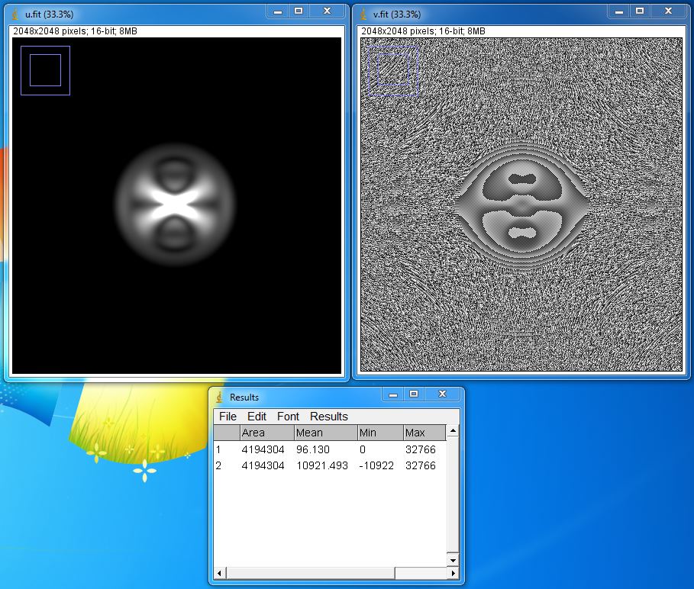694x589 pixels.
Task: Click the zoom indicator rectangle in u.fit
Action: click(45, 70)
